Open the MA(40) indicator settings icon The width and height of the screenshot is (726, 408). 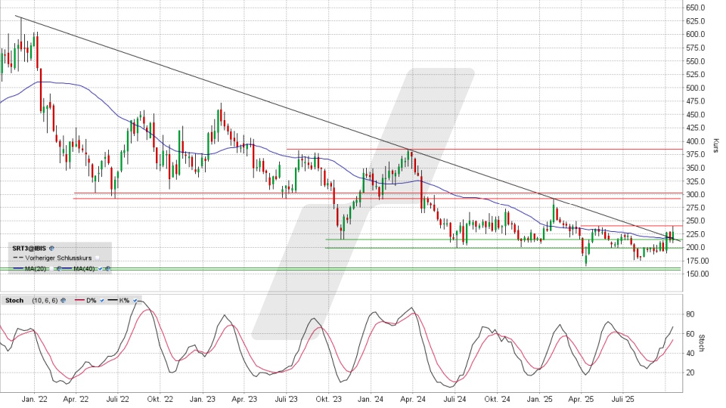click(107, 268)
